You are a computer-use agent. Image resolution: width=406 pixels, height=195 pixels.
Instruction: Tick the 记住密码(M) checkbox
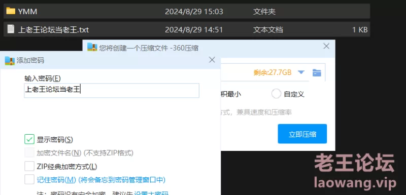point(29,179)
